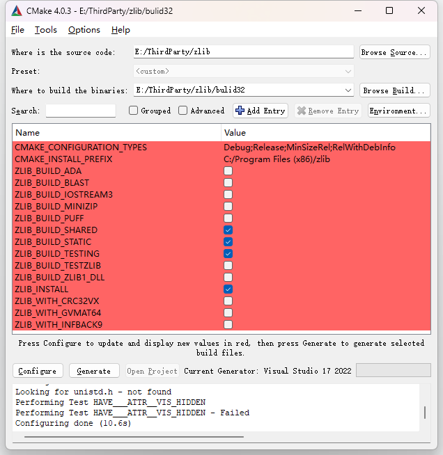The image size is (443, 455).
Task: Expand the build binaries path dropdown
Action: pyautogui.click(x=348, y=90)
